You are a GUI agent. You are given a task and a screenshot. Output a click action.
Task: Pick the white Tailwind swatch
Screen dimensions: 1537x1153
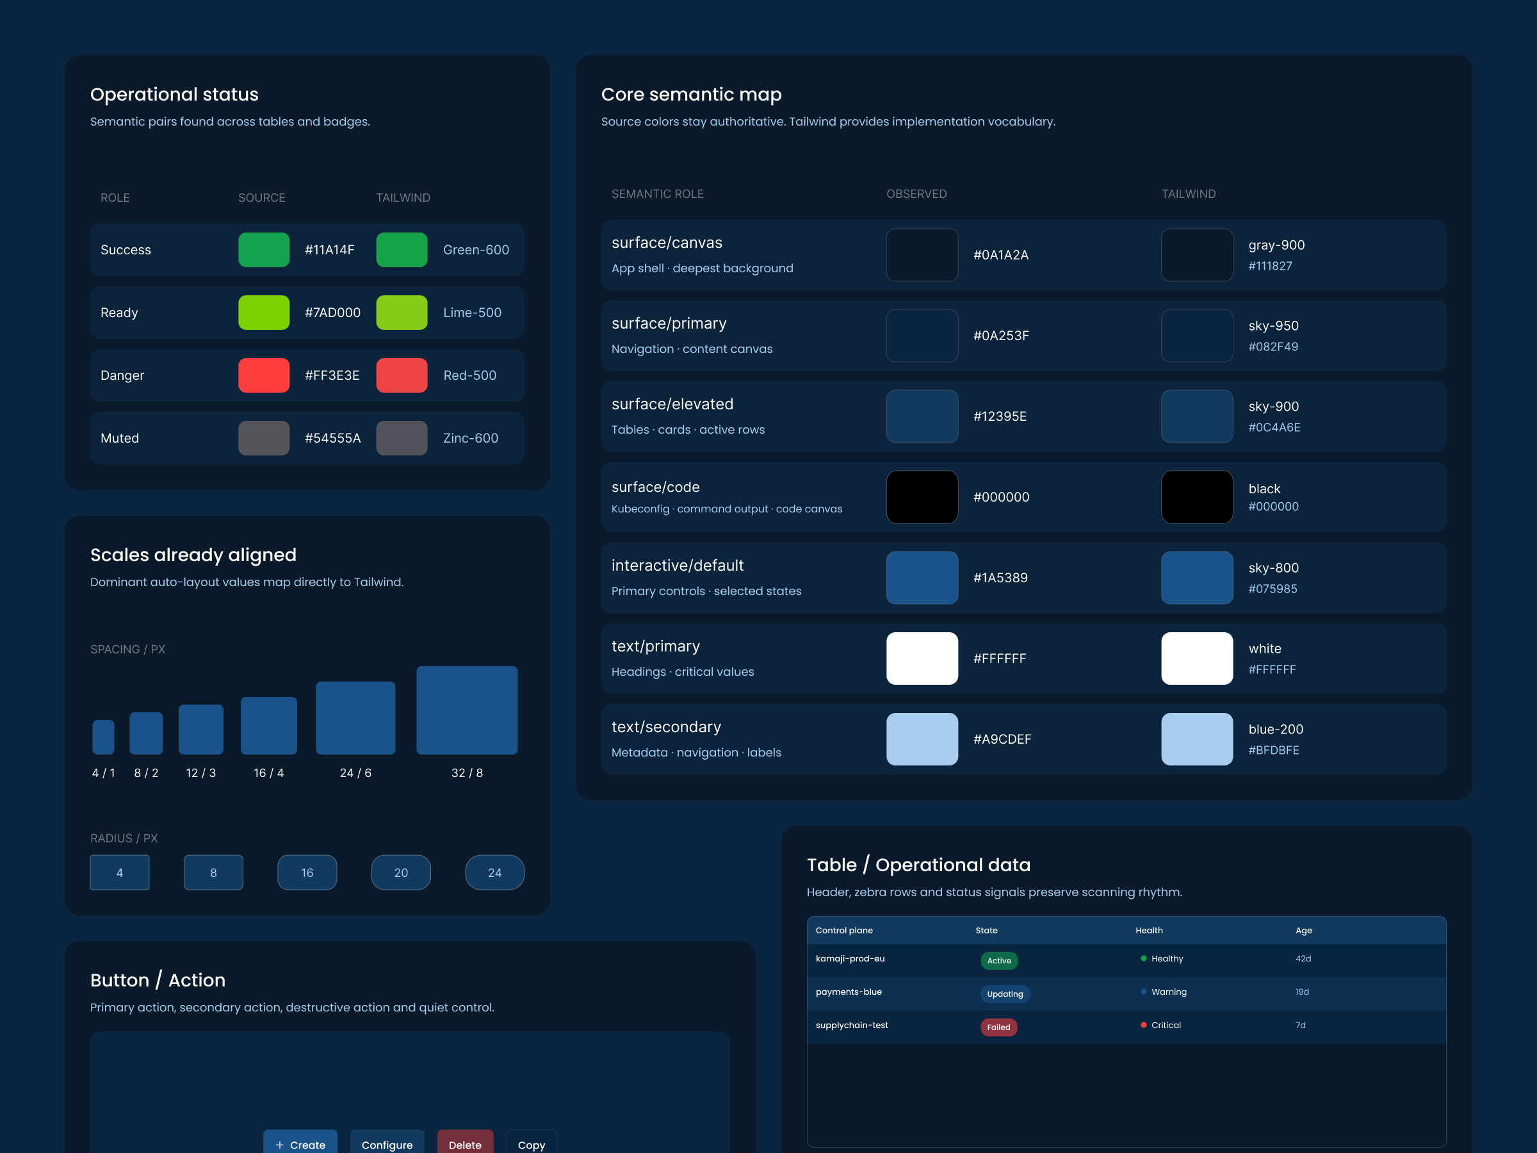(1197, 658)
